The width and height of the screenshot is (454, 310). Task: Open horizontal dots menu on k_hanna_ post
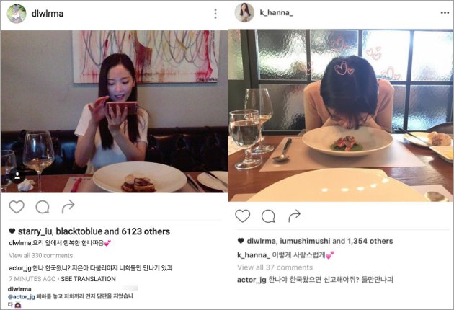tap(445, 12)
